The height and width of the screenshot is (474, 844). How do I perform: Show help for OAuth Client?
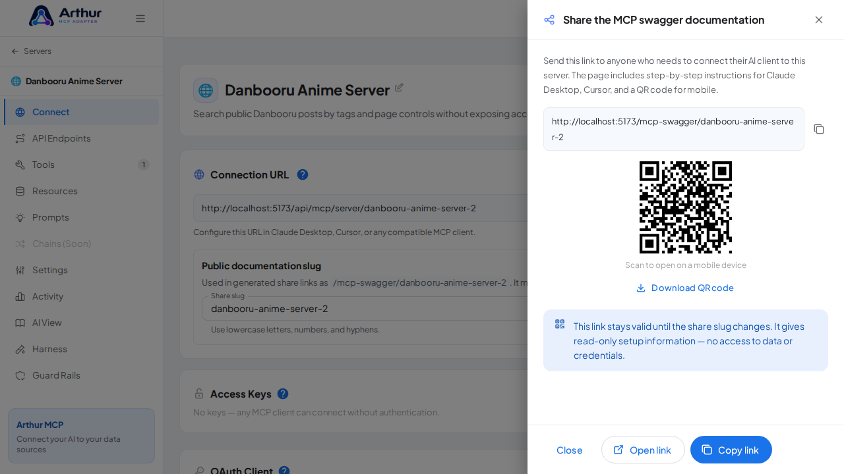tap(284, 471)
